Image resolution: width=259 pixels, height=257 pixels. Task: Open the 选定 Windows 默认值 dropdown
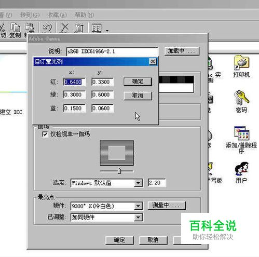tap(106, 183)
